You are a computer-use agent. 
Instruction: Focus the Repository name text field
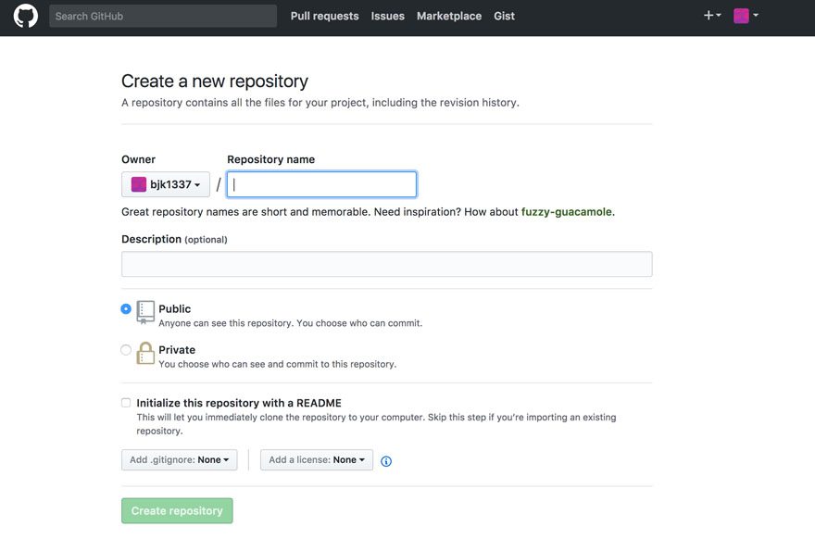coord(321,184)
